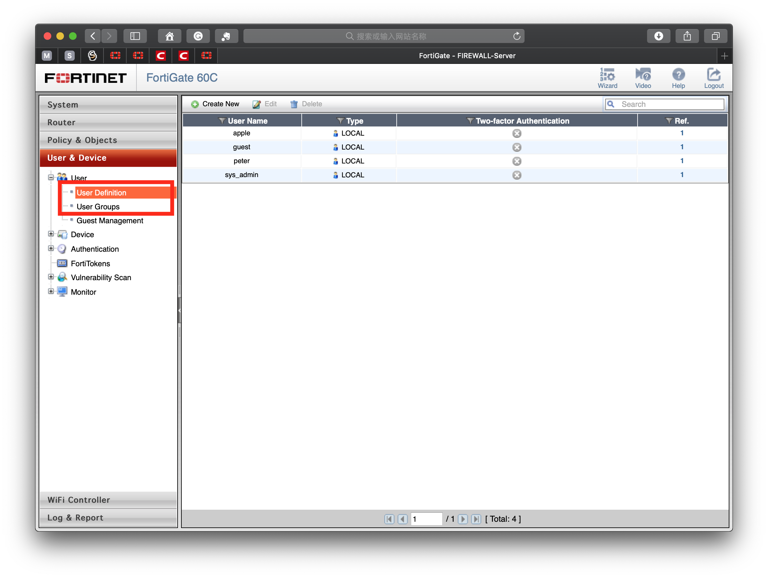The height and width of the screenshot is (578, 768).
Task: Open Ref. link for apple
Action: 682,133
